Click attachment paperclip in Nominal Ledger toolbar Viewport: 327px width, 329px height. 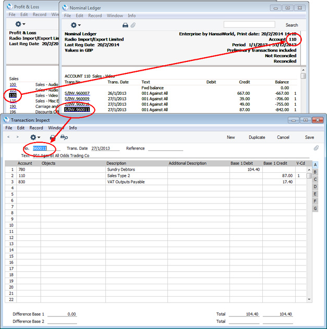click(x=133, y=26)
